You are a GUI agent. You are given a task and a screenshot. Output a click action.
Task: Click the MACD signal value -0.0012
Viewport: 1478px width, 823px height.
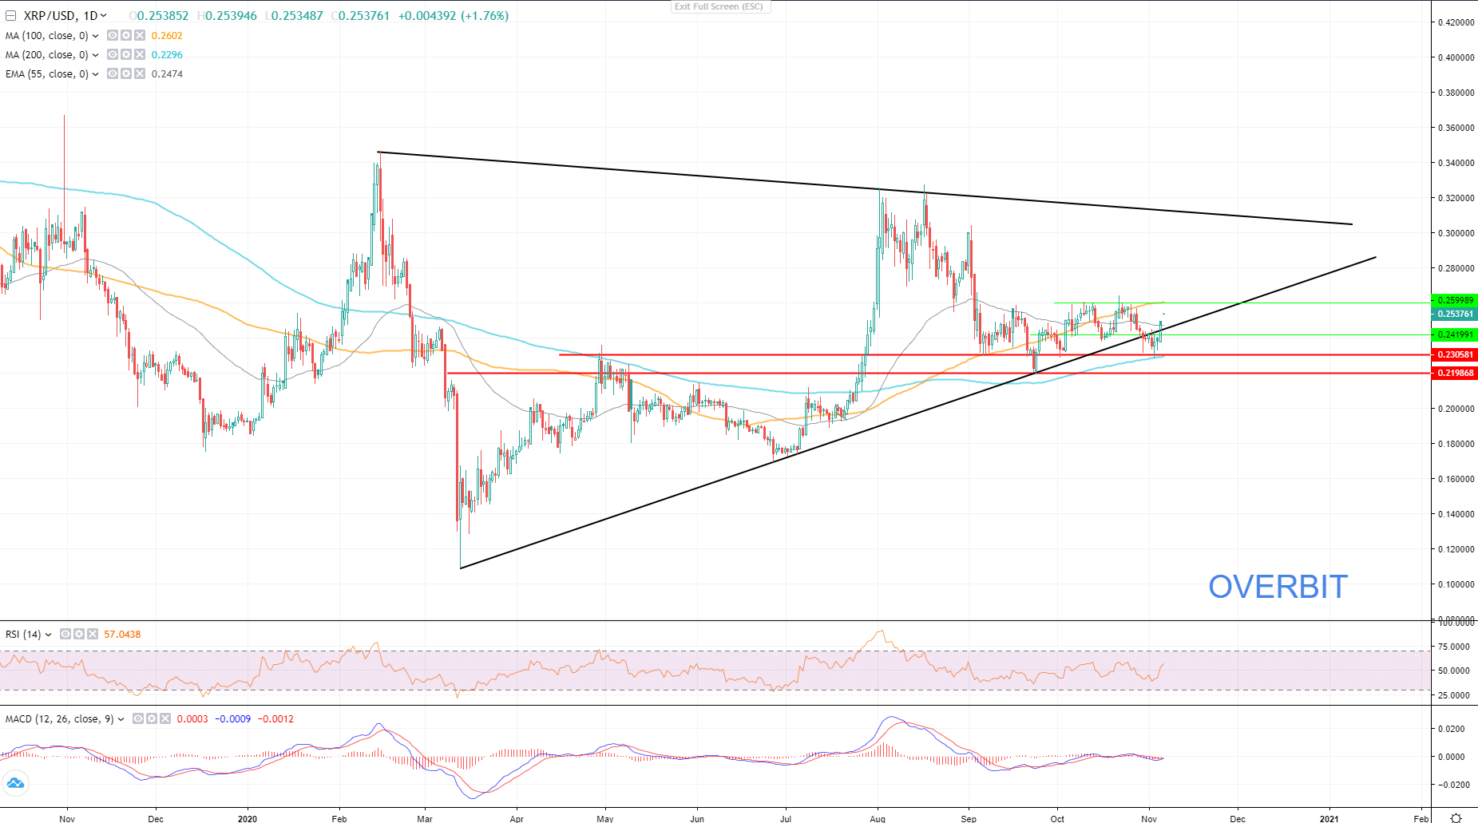tap(275, 719)
